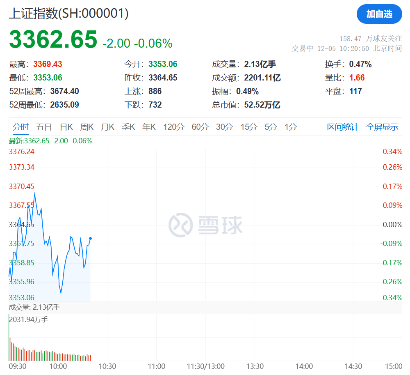This screenshot has height=375, width=410.
Task: Switch to the 五日 chart tab
Action: click(x=44, y=127)
